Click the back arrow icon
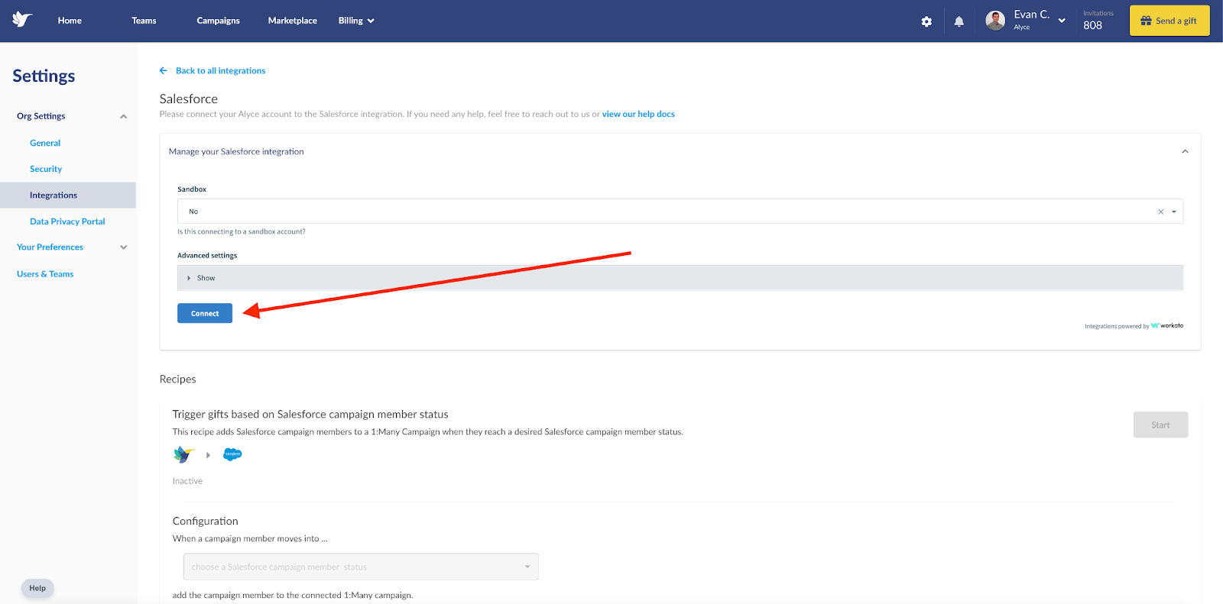The image size is (1223, 604). [163, 70]
